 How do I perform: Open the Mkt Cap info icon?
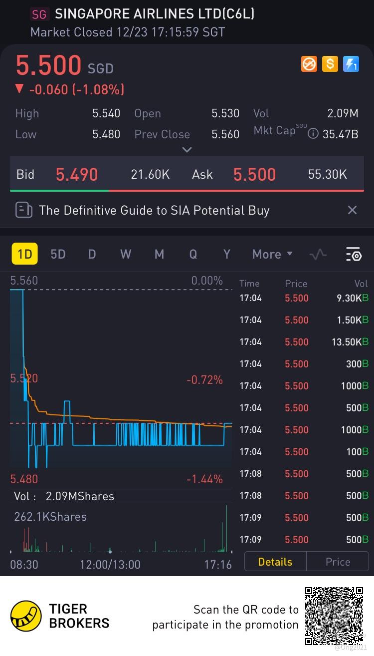313,134
